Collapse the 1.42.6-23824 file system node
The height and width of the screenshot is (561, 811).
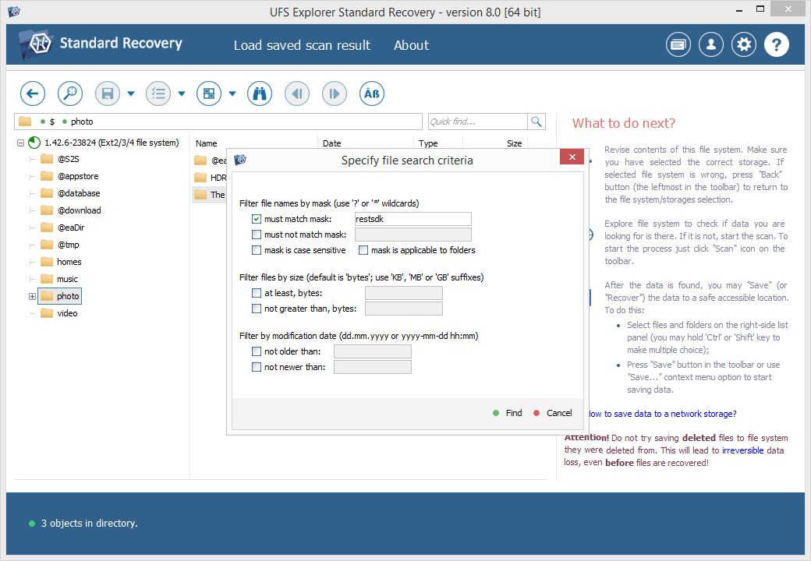[x=21, y=143]
